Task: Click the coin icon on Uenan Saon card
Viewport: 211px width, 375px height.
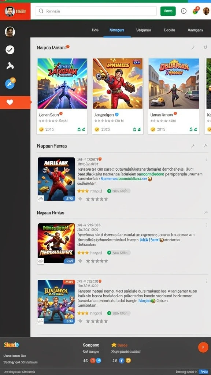Action: click(x=41, y=129)
